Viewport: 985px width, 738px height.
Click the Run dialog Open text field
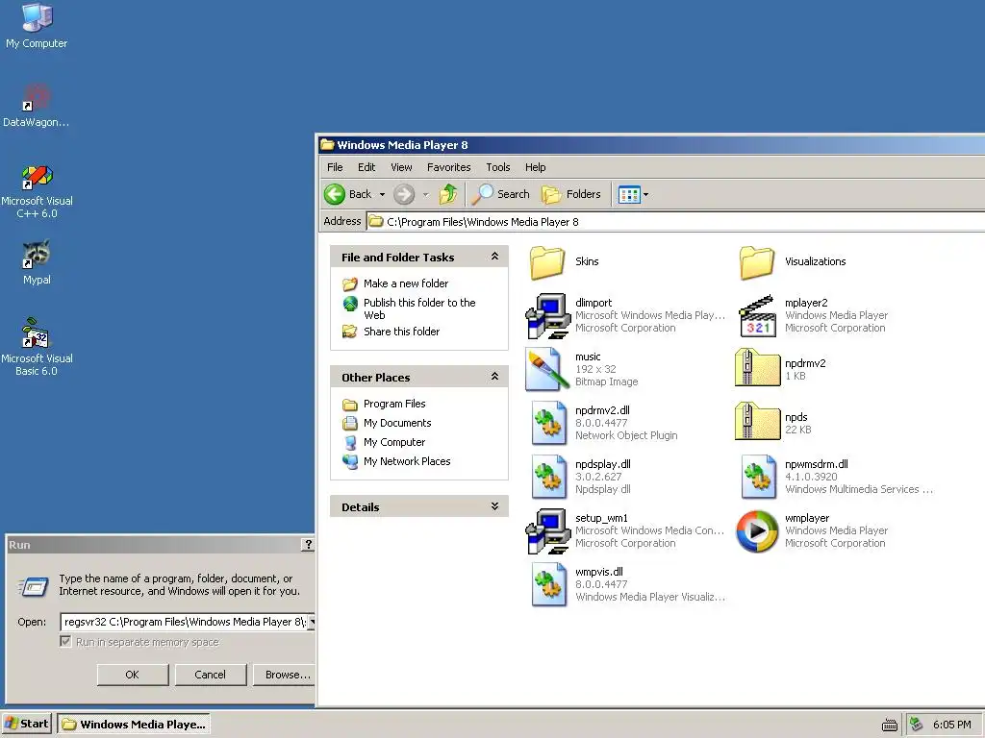pos(184,622)
